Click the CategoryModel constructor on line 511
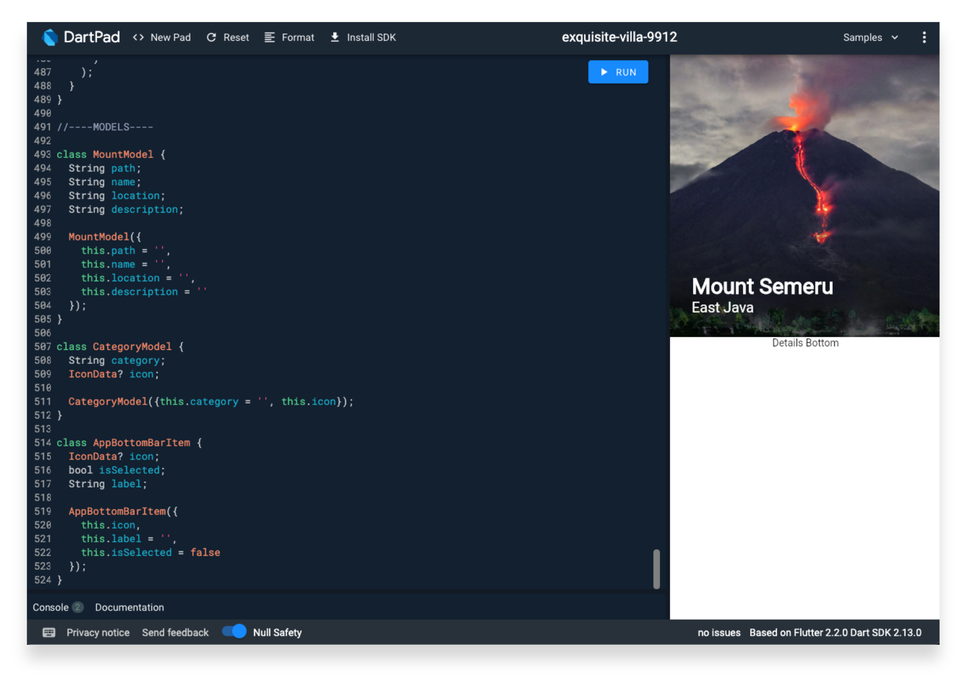Image resolution: width=971 pixels, height=698 pixels. point(211,401)
